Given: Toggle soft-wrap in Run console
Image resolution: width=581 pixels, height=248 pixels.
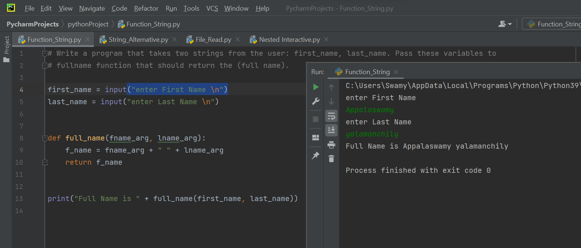Looking at the screenshot, I should [x=331, y=116].
